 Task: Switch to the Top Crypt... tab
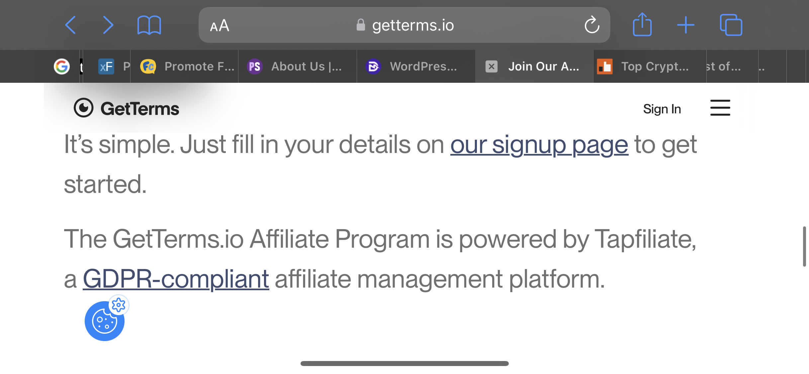(x=650, y=66)
